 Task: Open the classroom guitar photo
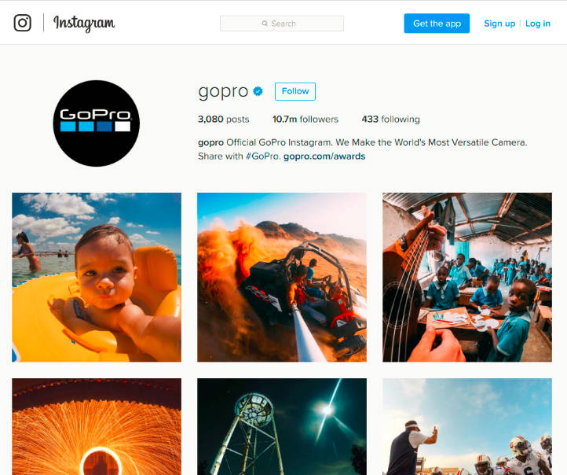467,277
